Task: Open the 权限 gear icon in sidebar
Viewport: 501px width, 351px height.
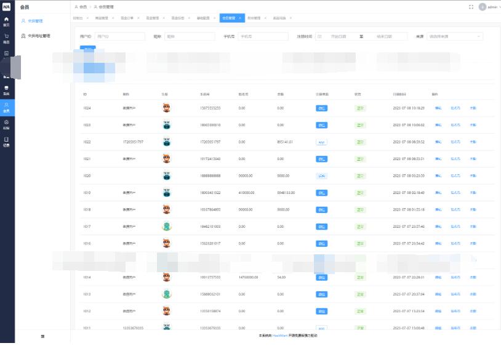Action: 6,124
